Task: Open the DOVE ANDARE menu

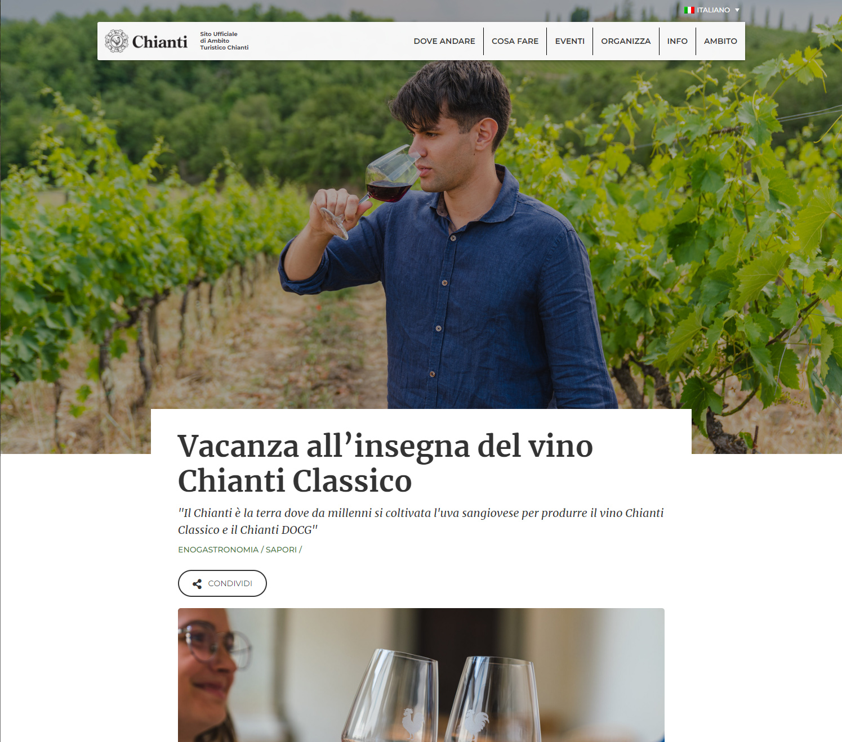Action: click(444, 41)
